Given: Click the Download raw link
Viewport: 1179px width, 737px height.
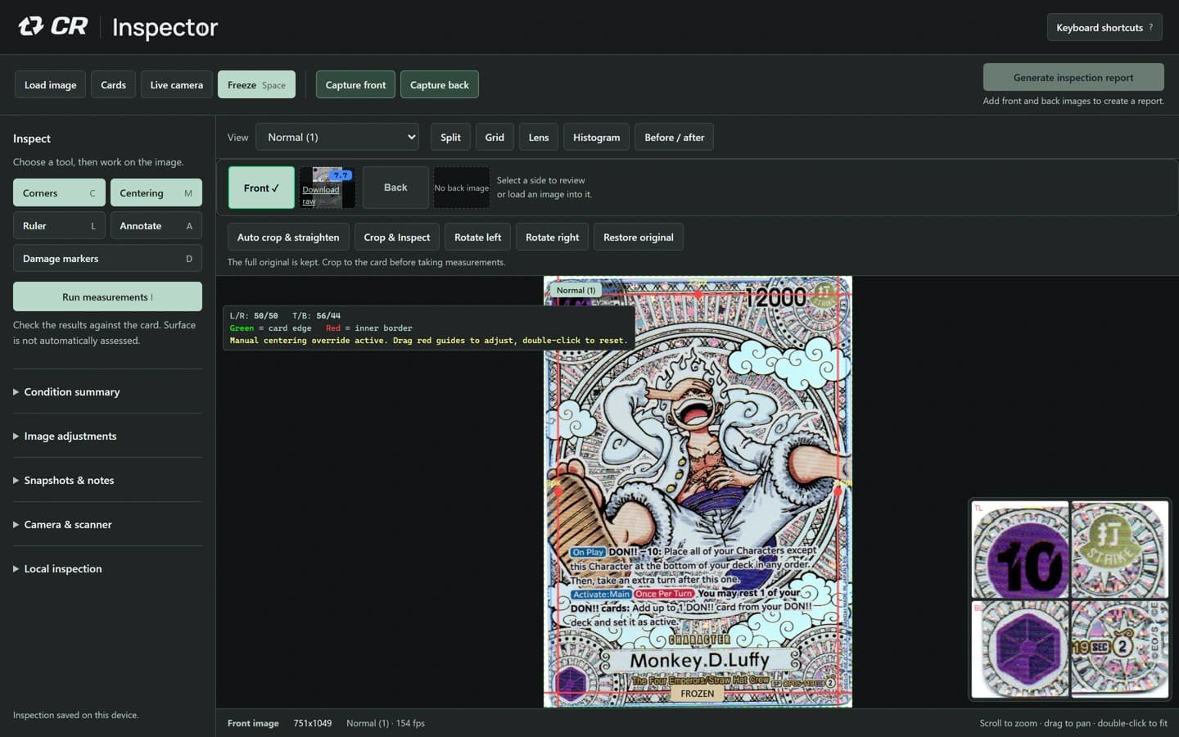Looking at the screenshot, I should 320,195.
